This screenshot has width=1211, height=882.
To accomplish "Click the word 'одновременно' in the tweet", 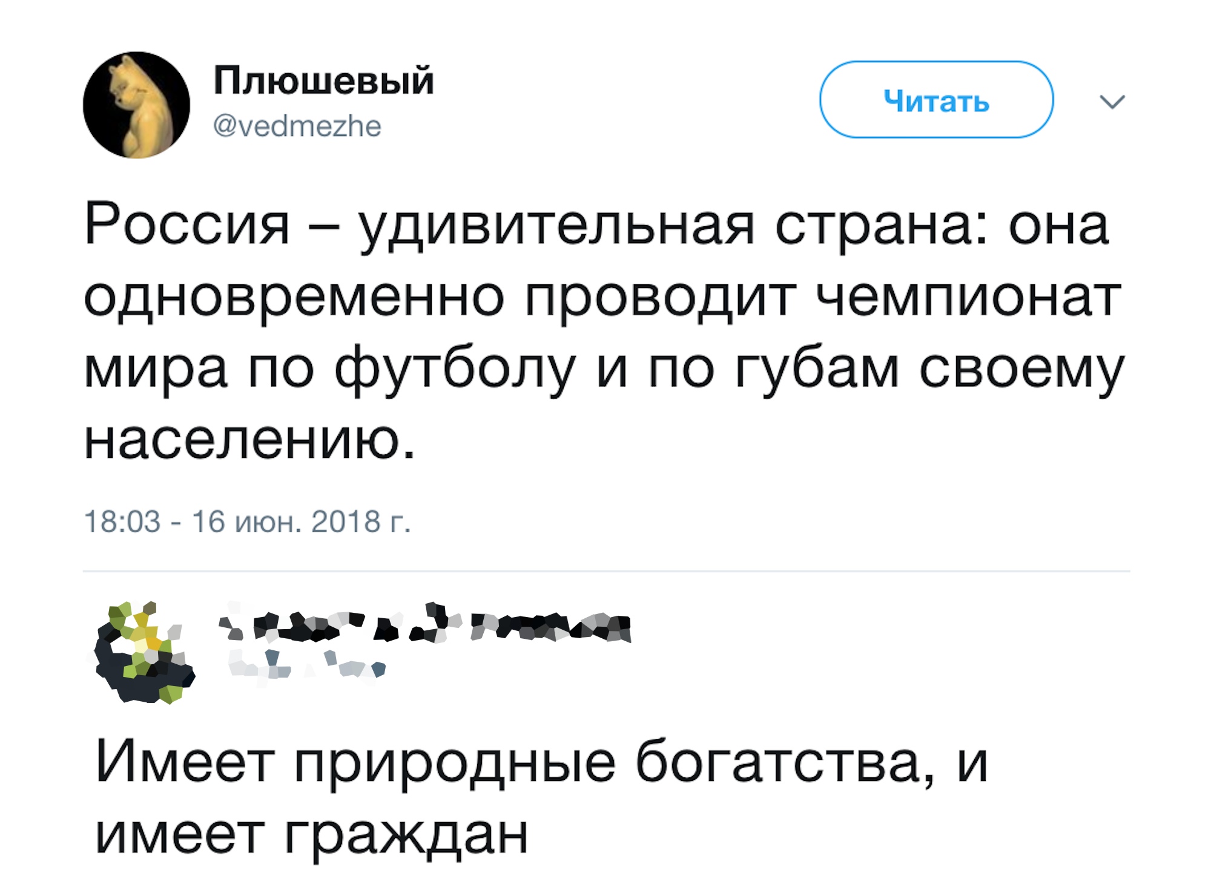I will tap(294, 299).
